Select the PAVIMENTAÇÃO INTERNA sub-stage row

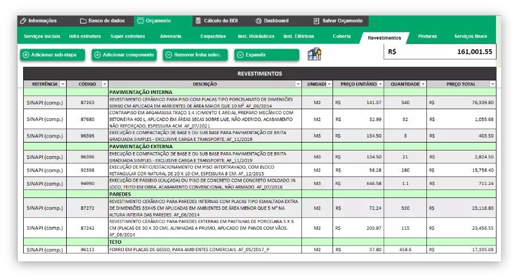point(260,92)
